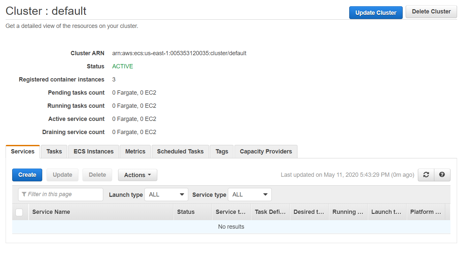Expand the Actions dropdown menu
Viewport: 465px width, 253px height.
(138, 175)
